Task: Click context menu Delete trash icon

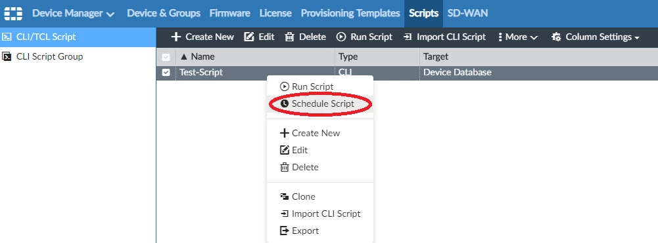Action: 285,167
